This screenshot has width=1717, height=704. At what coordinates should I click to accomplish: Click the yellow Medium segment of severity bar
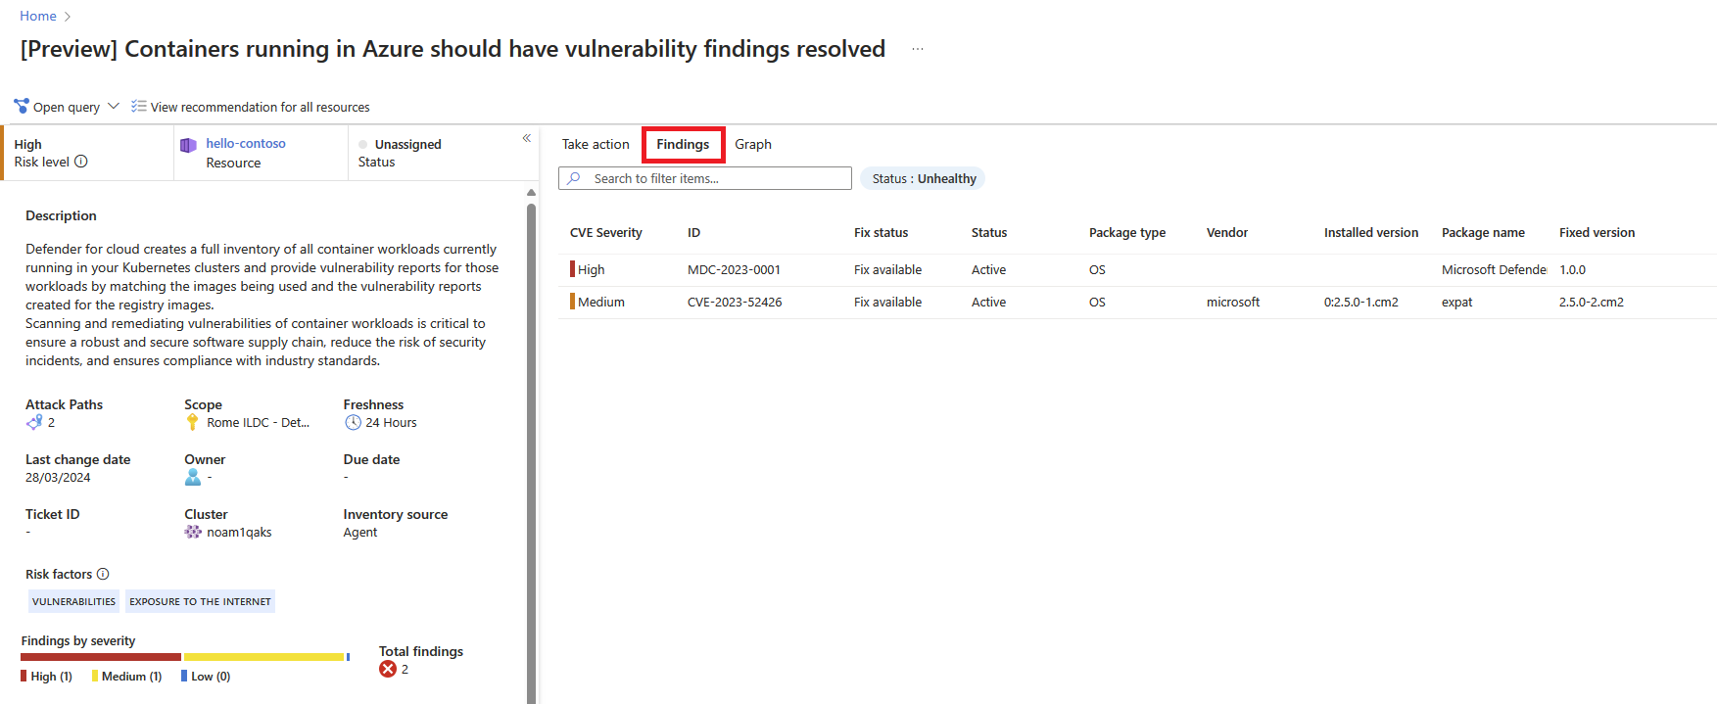[263, 657]
